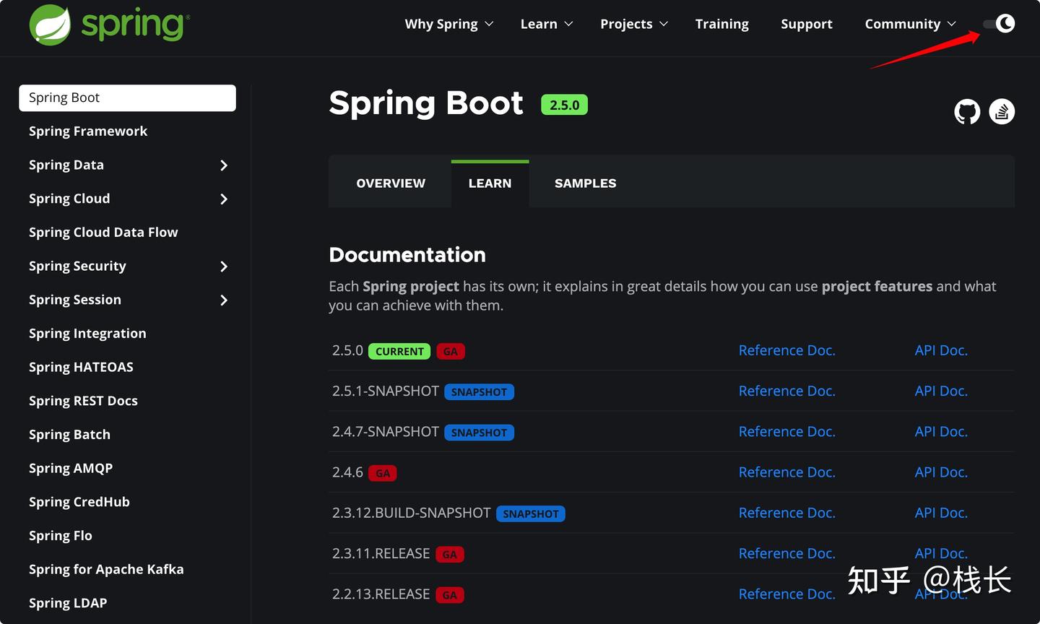Click the CURRENT badge on version 2.5.0
The image size is (1040, 624).
(x=399, y=352)
